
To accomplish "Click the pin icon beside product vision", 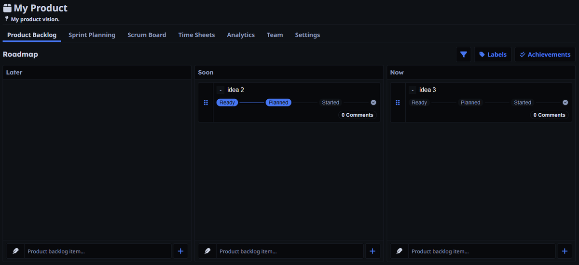I will pyautogui.click(x=7, y=19).
